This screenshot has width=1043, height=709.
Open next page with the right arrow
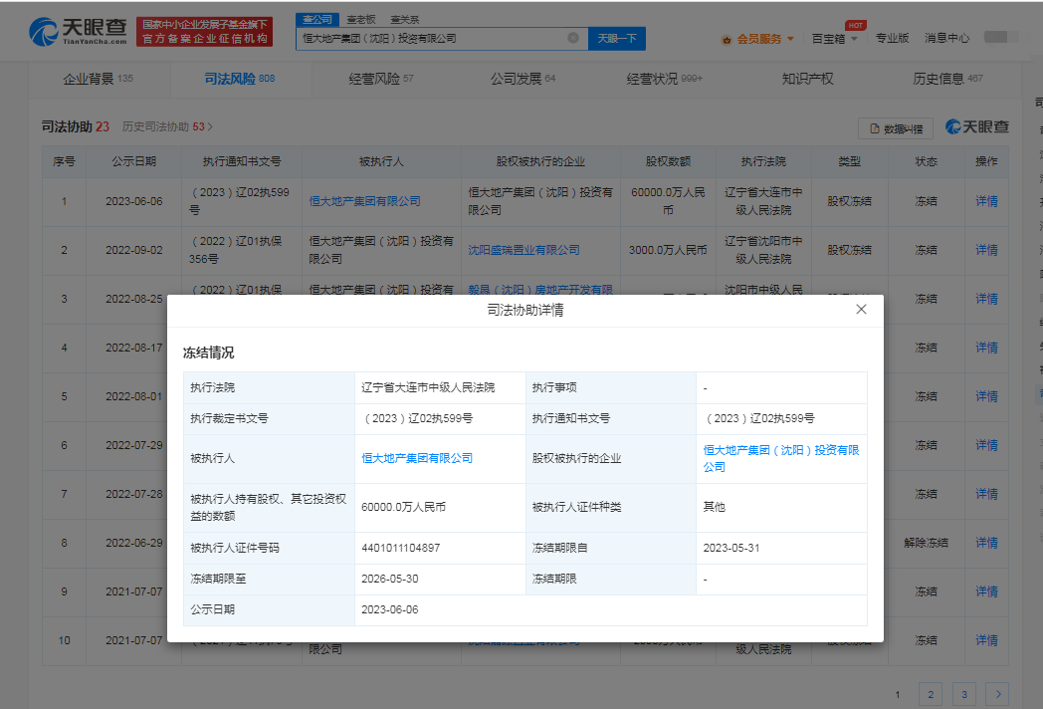[998, 694]
